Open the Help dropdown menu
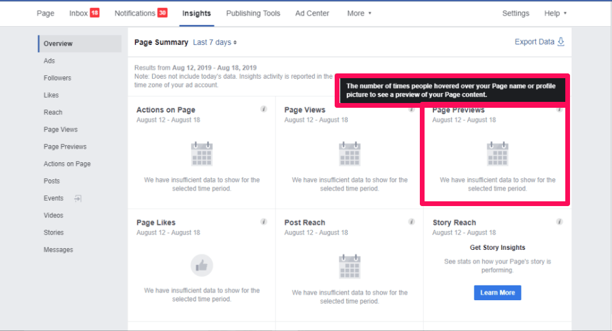The image size is (612, 331). (x=555, y=13)
